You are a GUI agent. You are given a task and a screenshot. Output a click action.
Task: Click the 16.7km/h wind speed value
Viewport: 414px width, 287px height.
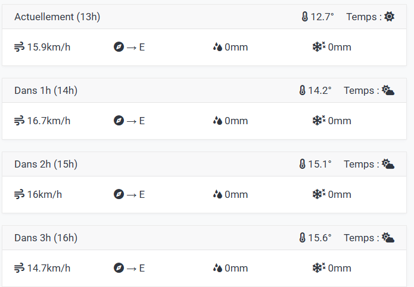point(49,121)
